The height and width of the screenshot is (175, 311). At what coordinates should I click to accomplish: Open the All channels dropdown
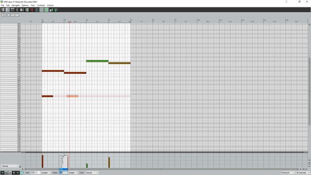pyautogui.click(x=303, y=173)
